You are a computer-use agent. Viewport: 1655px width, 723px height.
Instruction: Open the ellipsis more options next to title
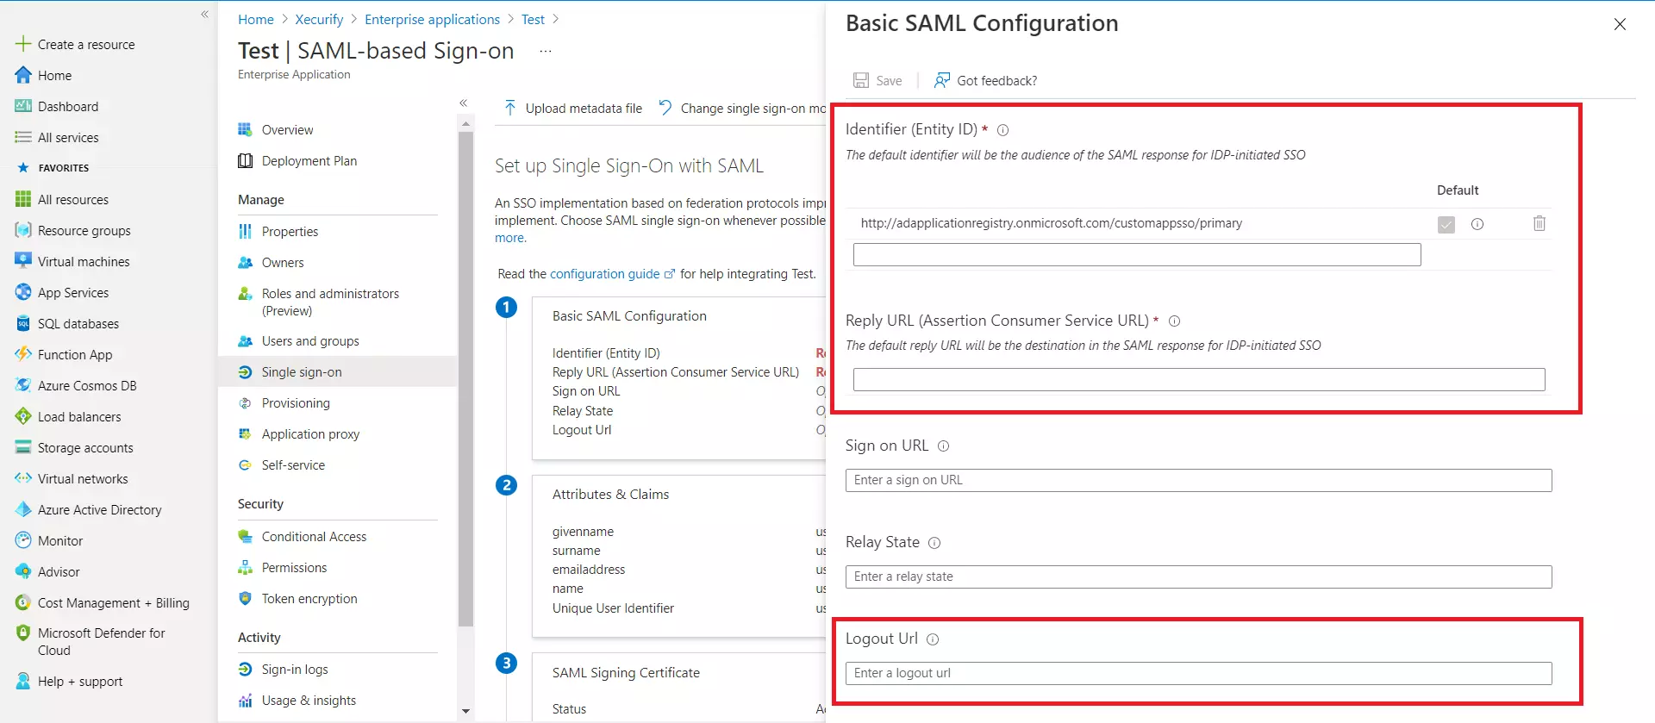(545, 51)
